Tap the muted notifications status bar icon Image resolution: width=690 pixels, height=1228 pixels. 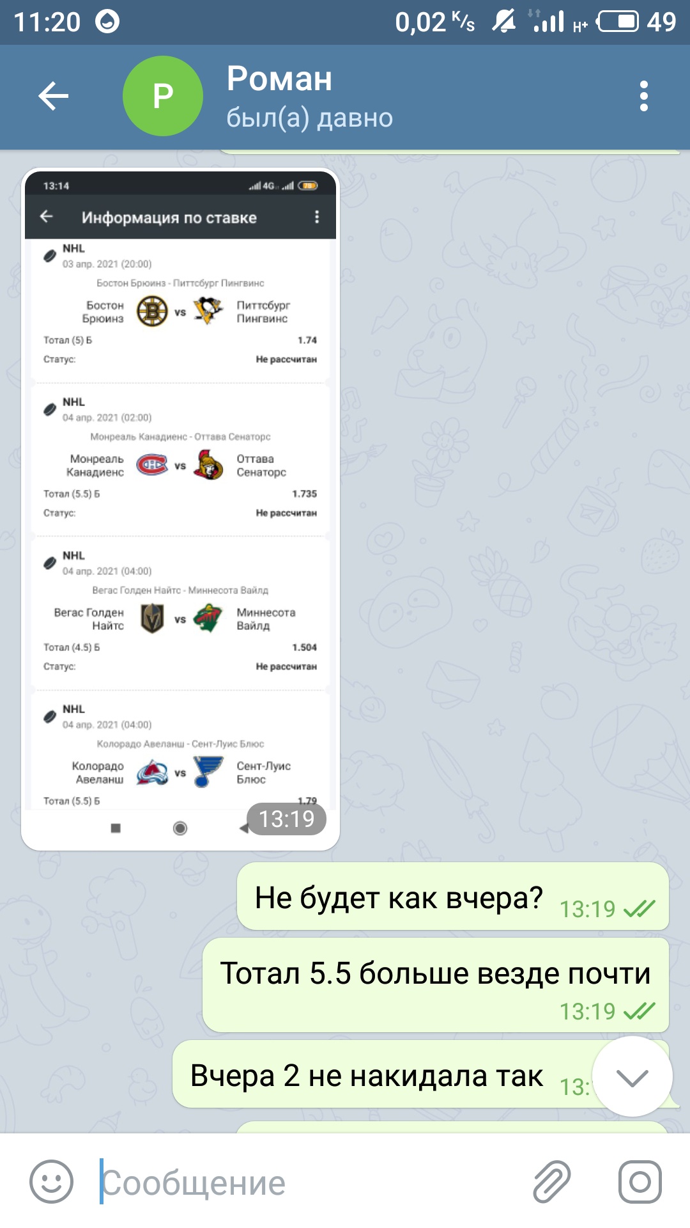tap(503, 22)
